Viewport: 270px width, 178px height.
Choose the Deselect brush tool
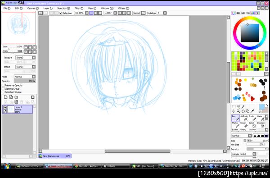pyautogui.click(x=261, y=125)
